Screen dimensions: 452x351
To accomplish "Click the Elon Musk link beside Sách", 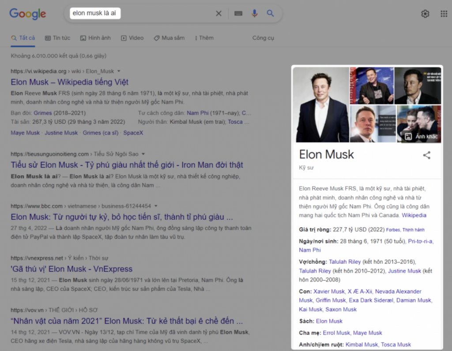I will [329, 321].
